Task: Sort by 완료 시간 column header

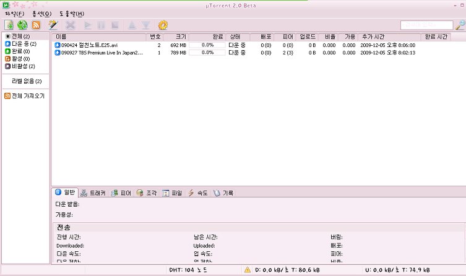Action: click(436, 37)
